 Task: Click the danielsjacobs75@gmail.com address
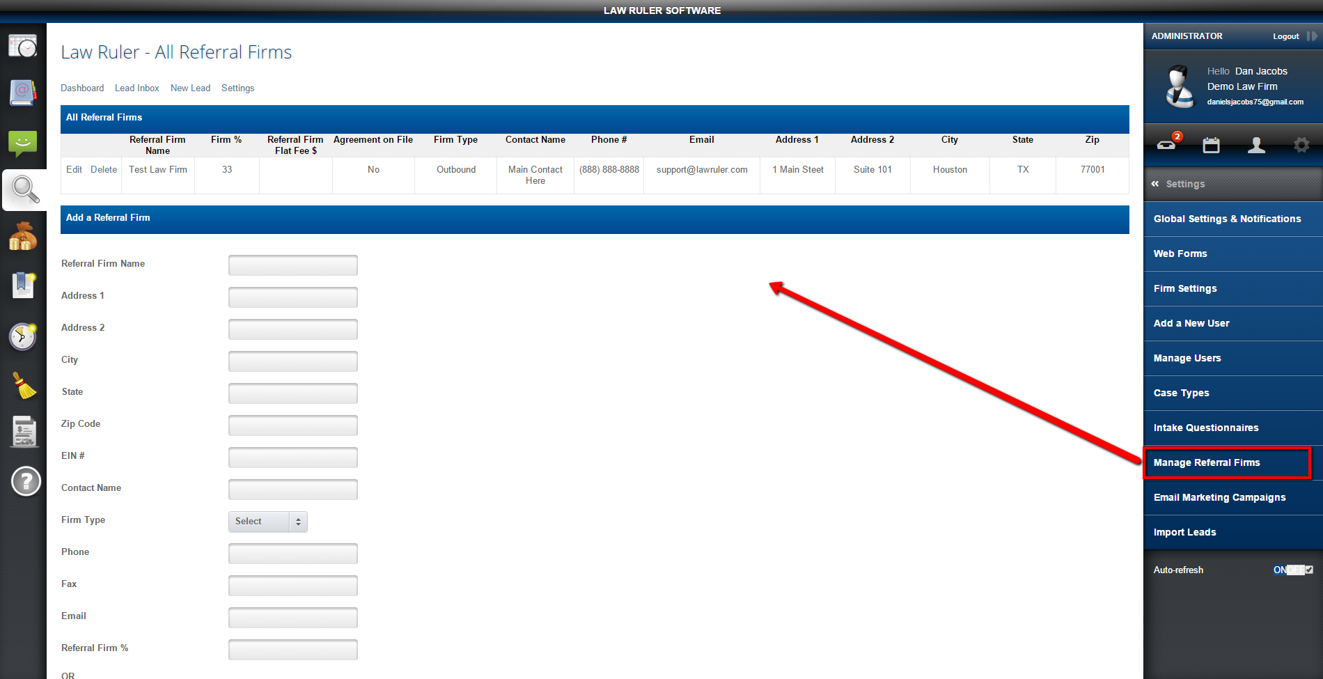(1255, 102)
